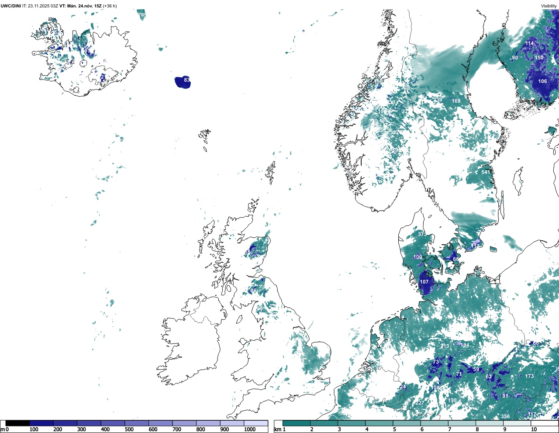
Task: Click the '541' value on Swedish east coast
Action: [x=486, y=172]
